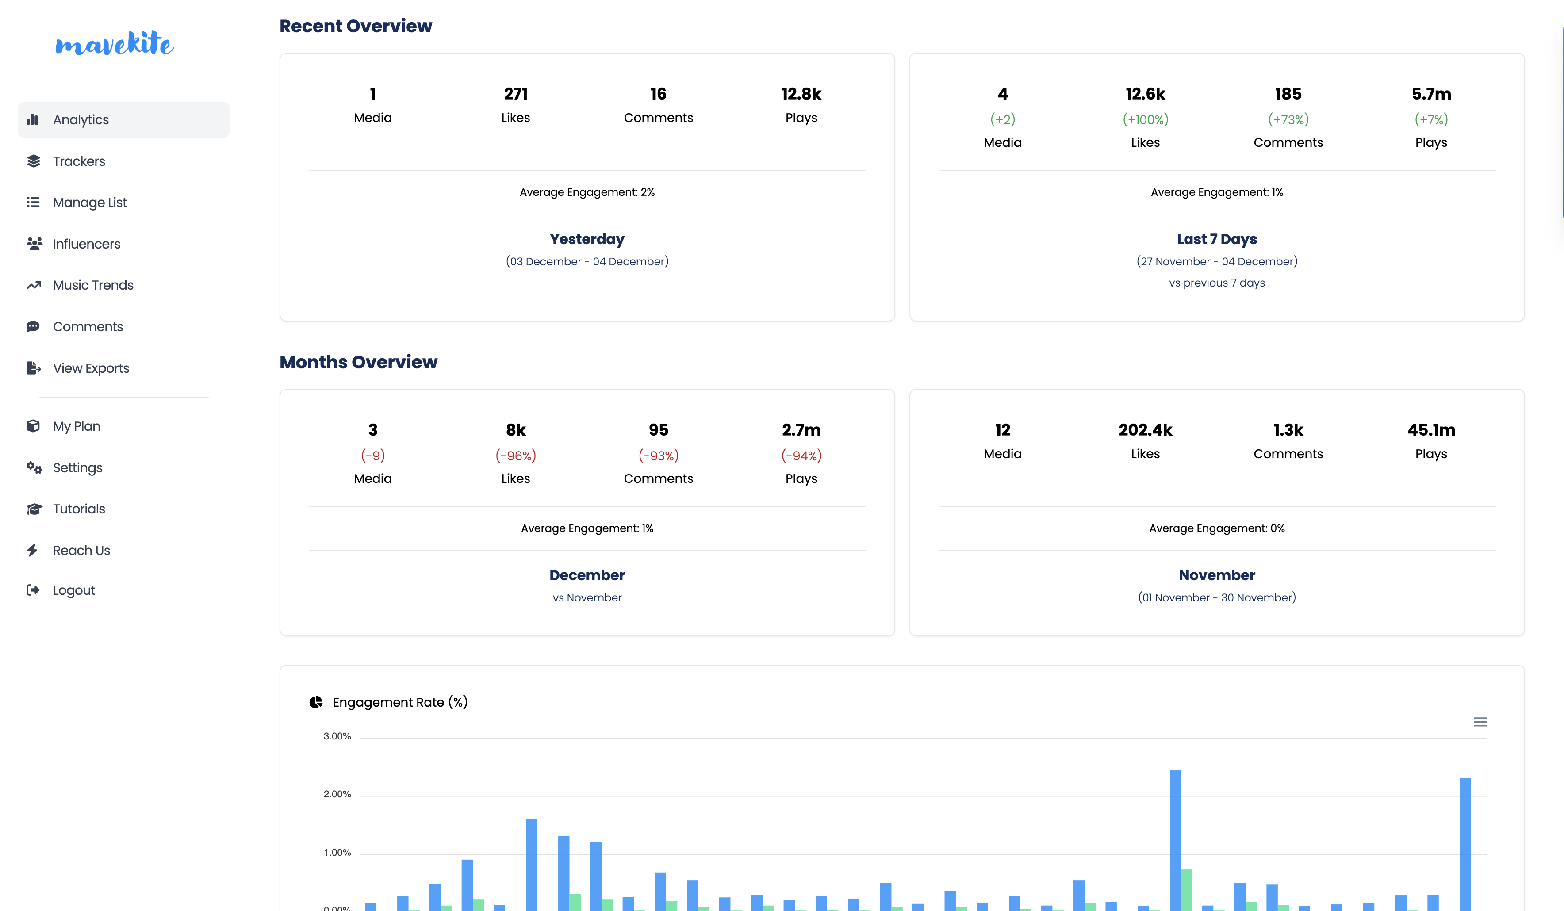Screen dimensions: 1564x911
Task: Click the Music Trends arrow icon
Action: pos(34,286)
